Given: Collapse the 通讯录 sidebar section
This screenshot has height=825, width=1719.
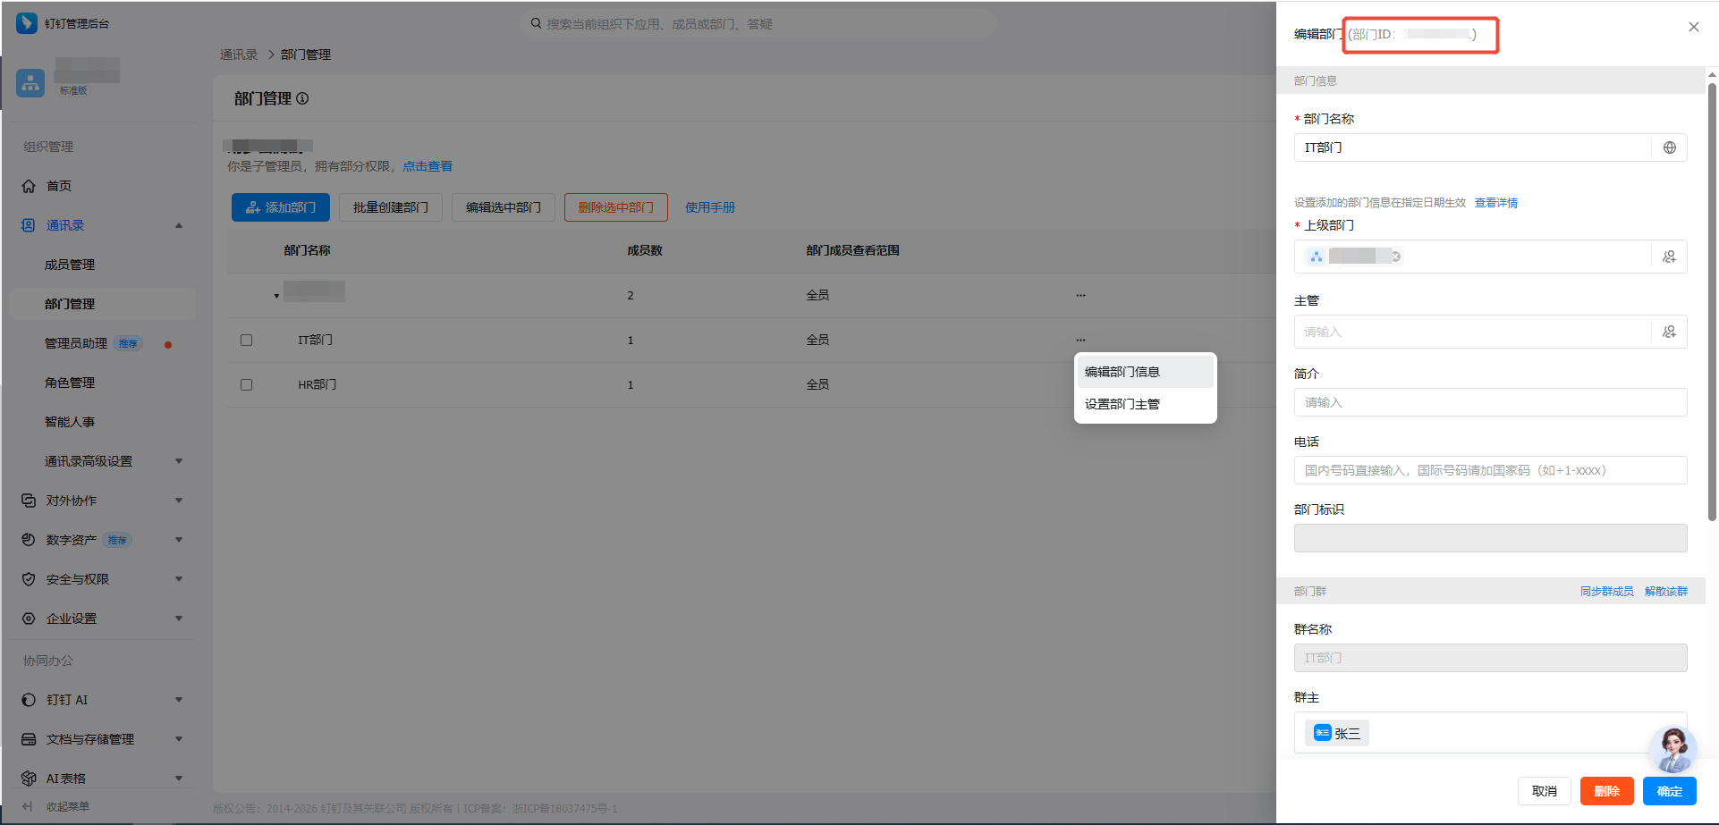Looking at the screenshot, I should tap(179, 225).
